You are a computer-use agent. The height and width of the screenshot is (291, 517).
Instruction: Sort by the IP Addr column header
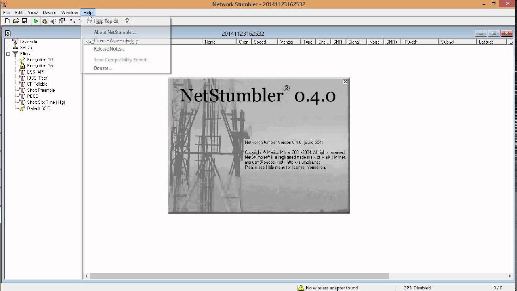coord(420,42)
